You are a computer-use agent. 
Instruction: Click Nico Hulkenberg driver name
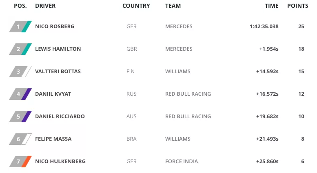tap(60, 162)
